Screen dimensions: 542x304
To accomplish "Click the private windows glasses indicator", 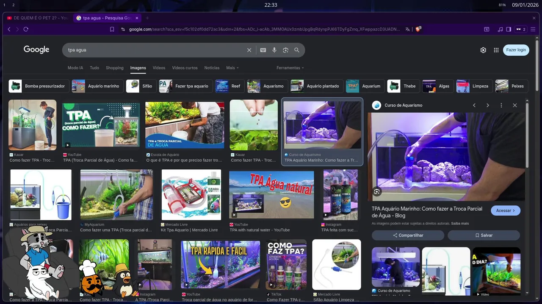I will 520,29.
